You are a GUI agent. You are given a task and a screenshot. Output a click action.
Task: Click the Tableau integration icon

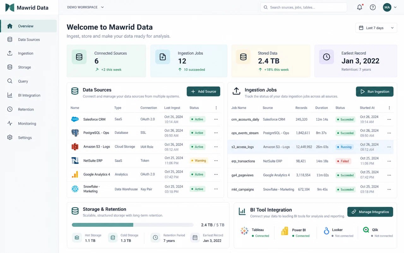[244, 231]
